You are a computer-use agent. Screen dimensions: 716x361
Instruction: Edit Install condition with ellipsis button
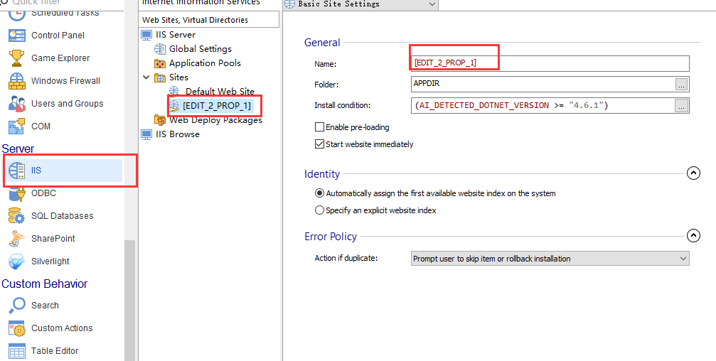tap(681, 106)
